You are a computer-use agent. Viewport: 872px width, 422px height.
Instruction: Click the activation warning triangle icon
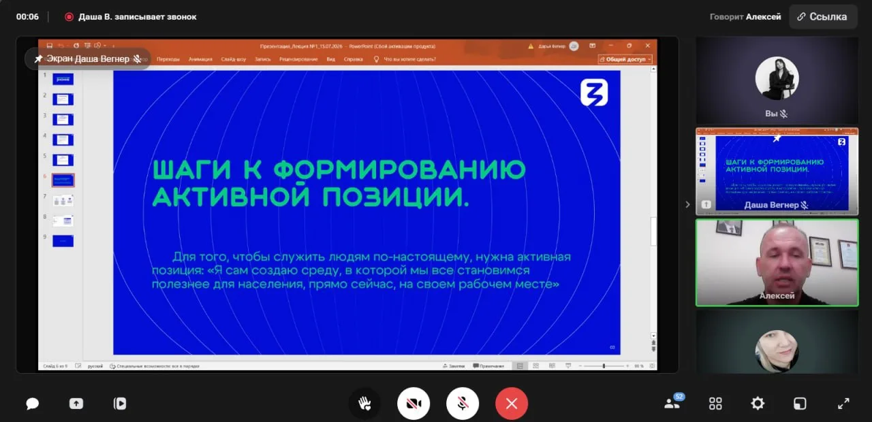[x=531, y=46]
